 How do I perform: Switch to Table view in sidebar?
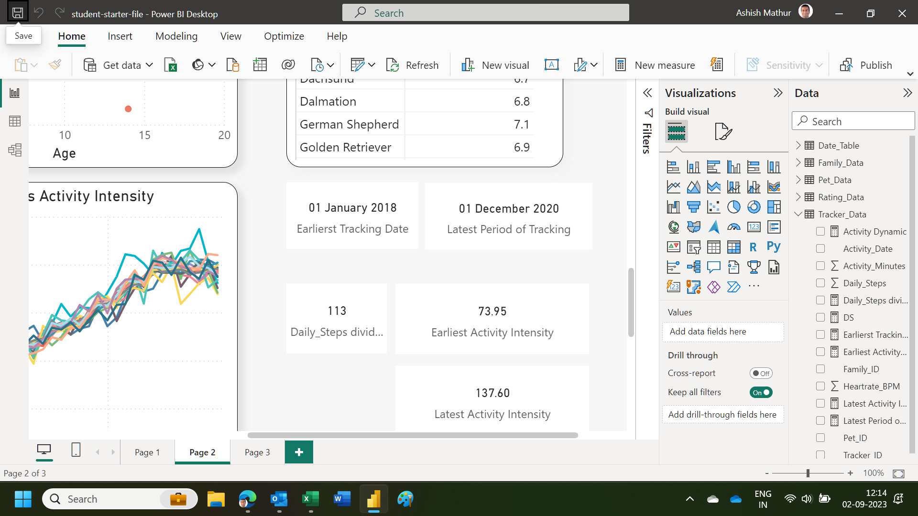click(15, 121)
